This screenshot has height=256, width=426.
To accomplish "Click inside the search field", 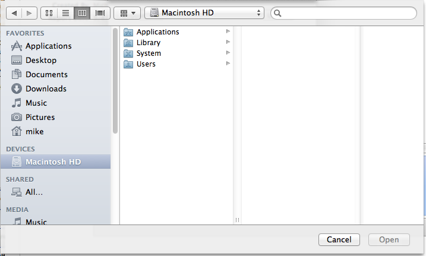I will [x=343, y=13].
